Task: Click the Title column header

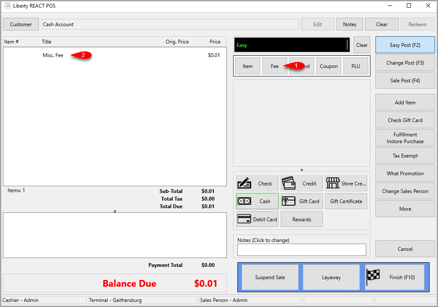Action: (46, 42)
